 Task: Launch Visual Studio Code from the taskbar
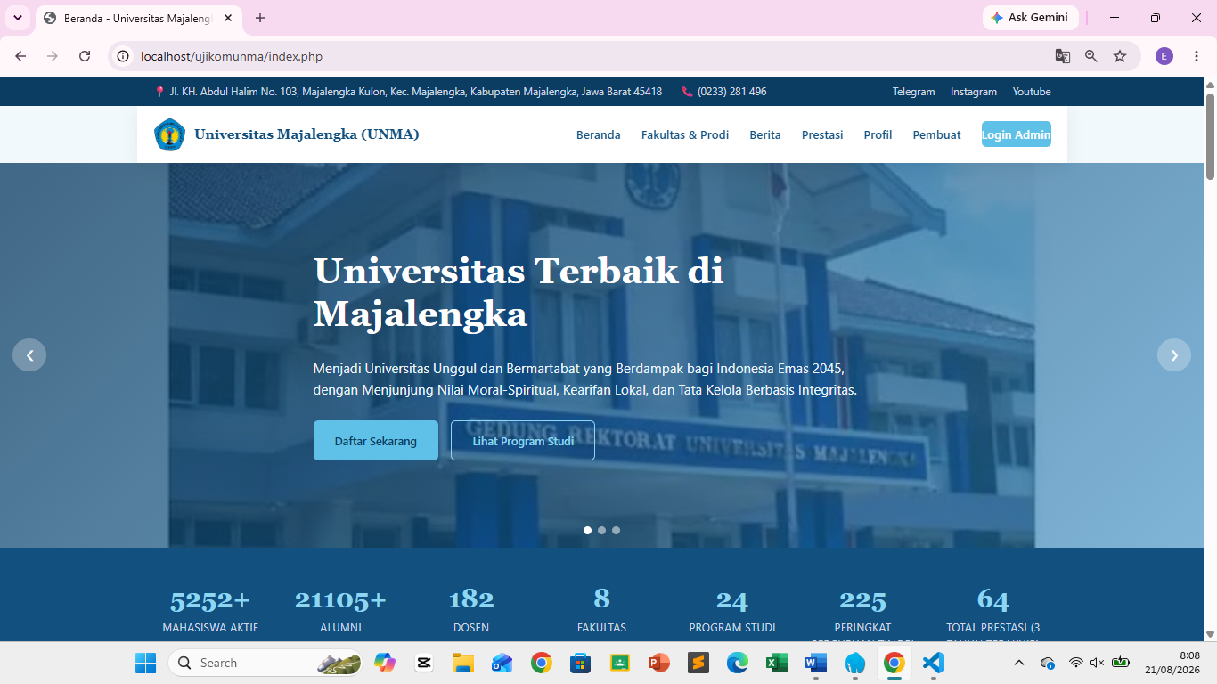933,663
